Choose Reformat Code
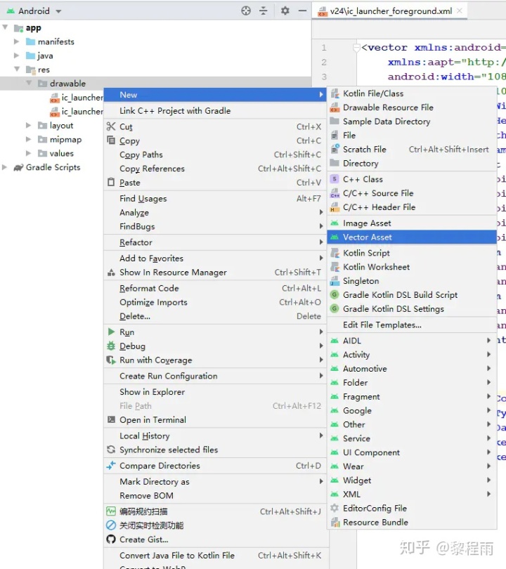Image resolution: width=506 pixels, height=569 pixels. 215,288
